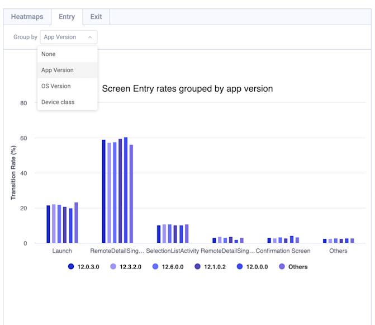375x325 pixels.
Task: Select the Entry tab
Action: pos(67,17)
